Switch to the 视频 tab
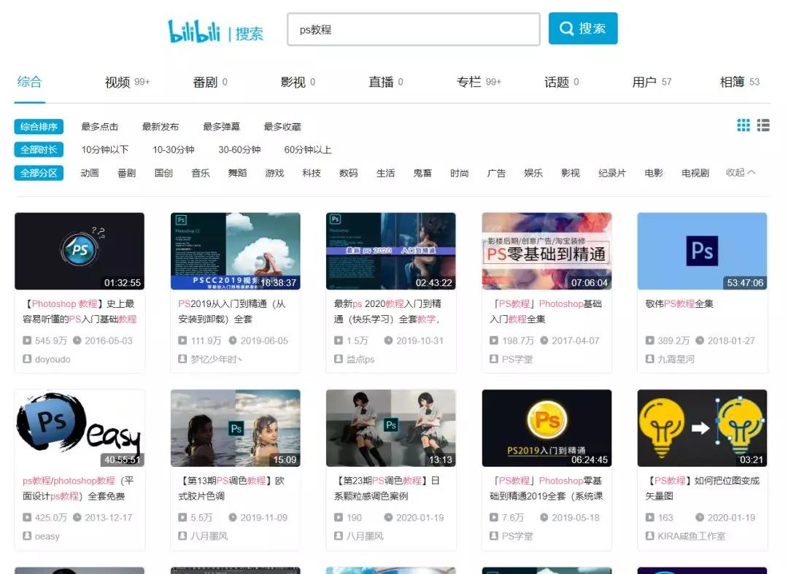Viewport: 788px width, 574px height. click(117, 82)
